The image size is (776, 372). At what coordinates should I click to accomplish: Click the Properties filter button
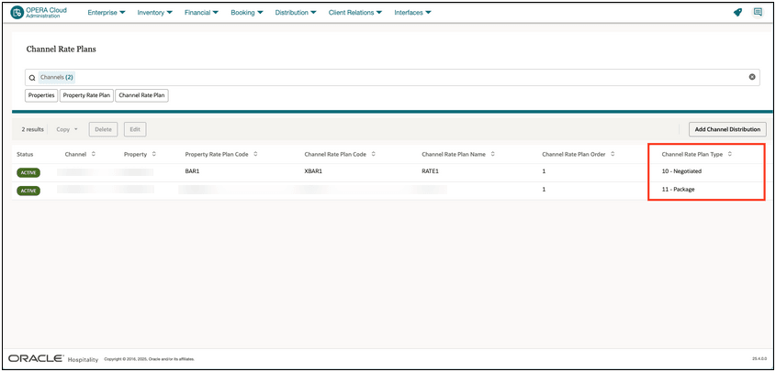pyautogui.click(x=41, y=95)
